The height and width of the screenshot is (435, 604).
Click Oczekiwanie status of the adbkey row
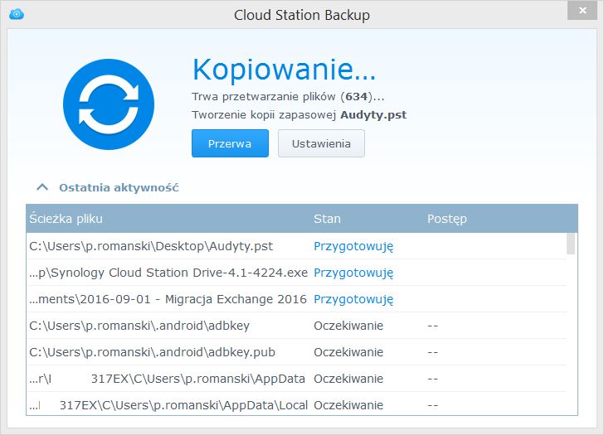[348, 326]
